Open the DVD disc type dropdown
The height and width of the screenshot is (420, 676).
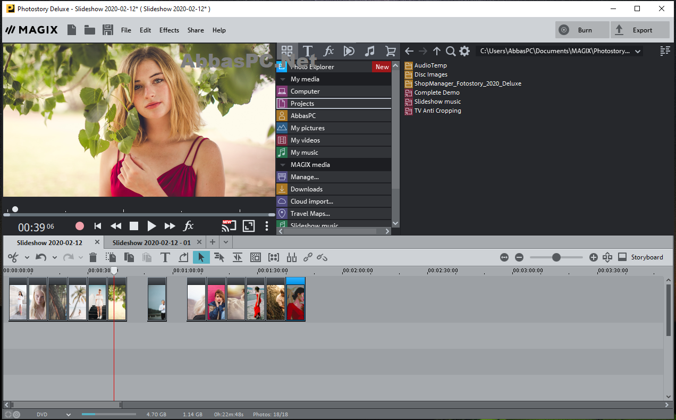pos(68,415)
